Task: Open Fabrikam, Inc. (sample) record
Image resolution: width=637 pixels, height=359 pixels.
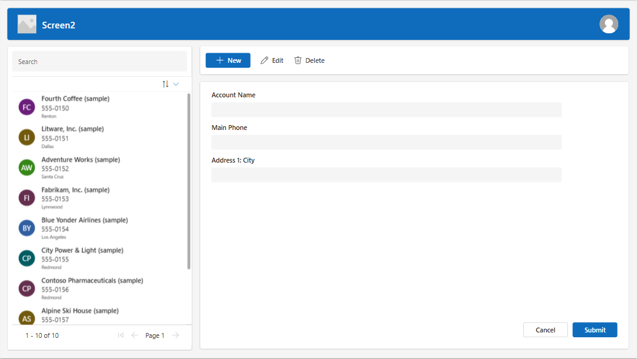Action: pos(75,190)
